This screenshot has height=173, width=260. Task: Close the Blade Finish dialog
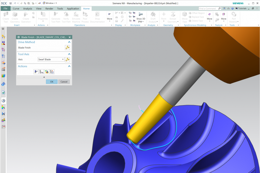pos(70,37)
